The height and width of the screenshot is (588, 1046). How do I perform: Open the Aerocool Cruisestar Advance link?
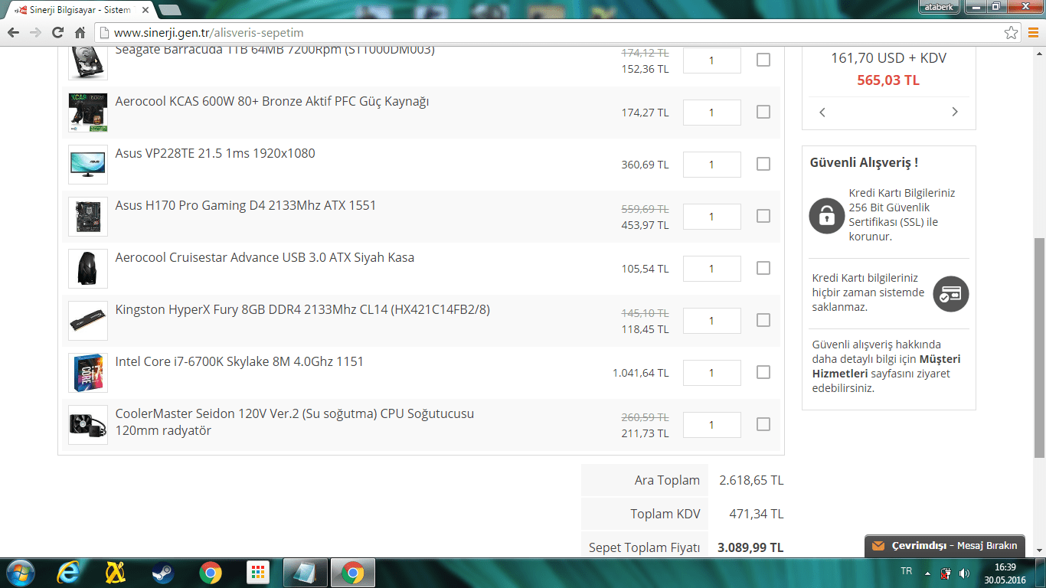tap(265, 257)
